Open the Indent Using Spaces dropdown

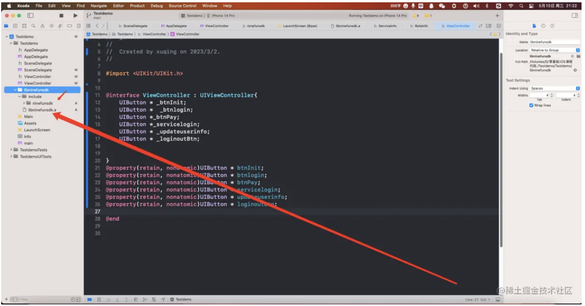click(555, 88)
